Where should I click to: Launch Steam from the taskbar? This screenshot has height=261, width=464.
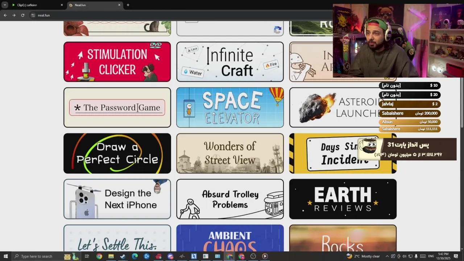(123, 256)
